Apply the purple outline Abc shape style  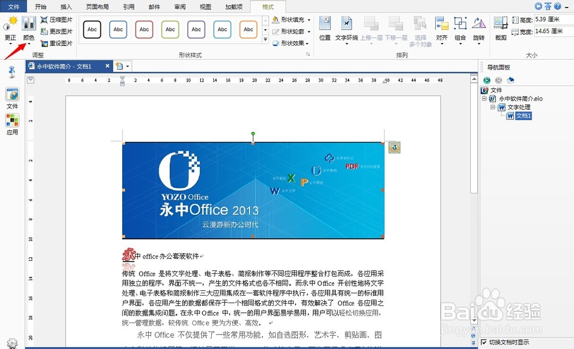(x=196, y=30)
